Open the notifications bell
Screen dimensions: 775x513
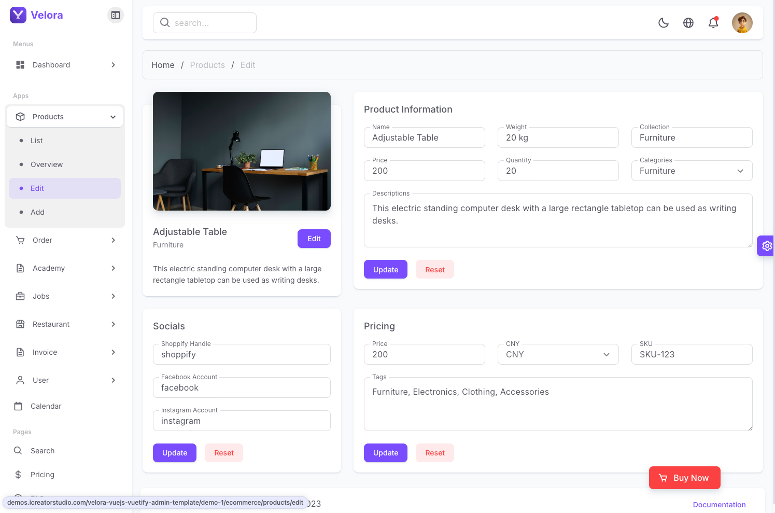[x=713, y=23]
